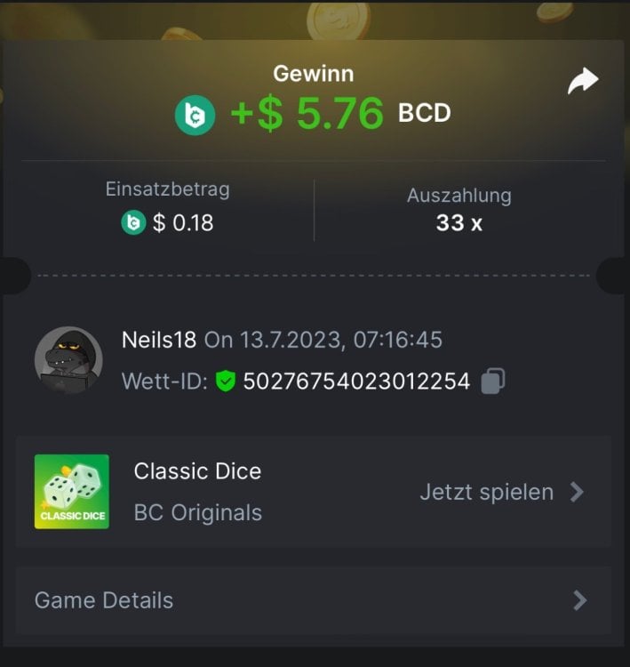Click the Gewinn heading

[x=314, y=74]
